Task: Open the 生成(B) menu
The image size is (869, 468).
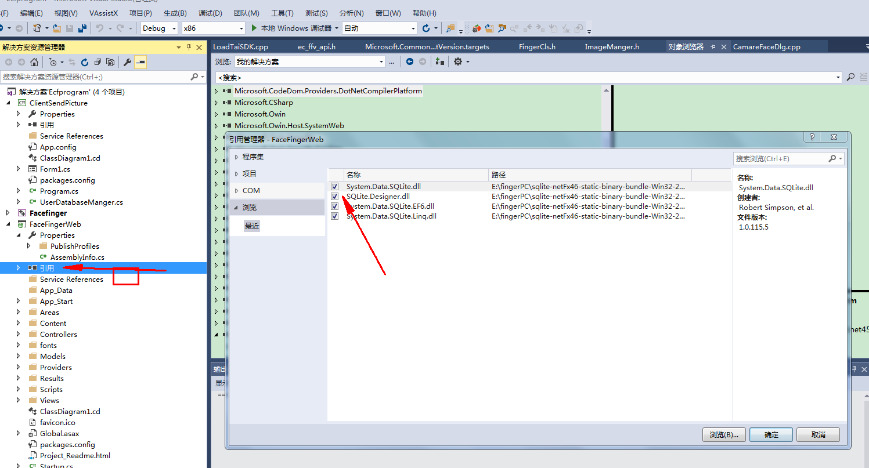Action: [175, 13]
